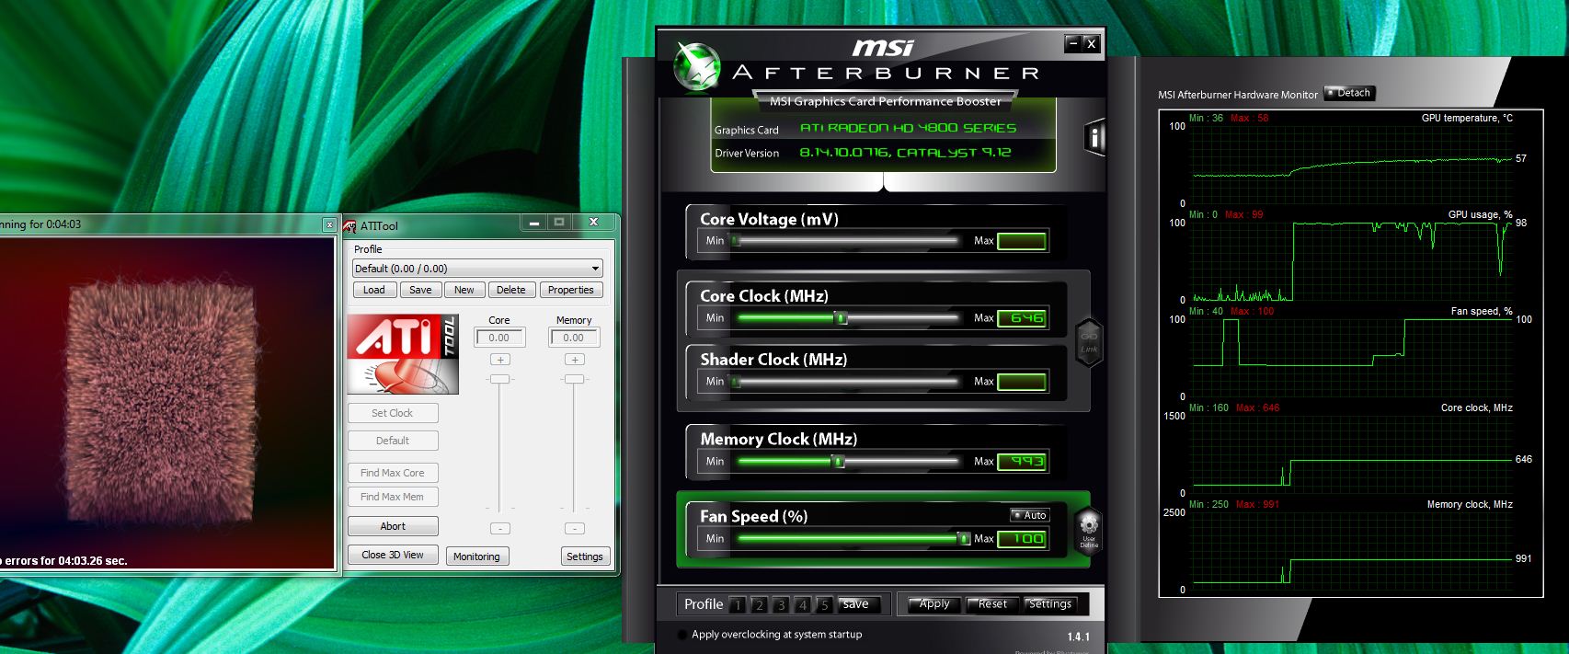Click the Link clocks hexagon icon
The image size is (1569, 654).
[1089, 342]
